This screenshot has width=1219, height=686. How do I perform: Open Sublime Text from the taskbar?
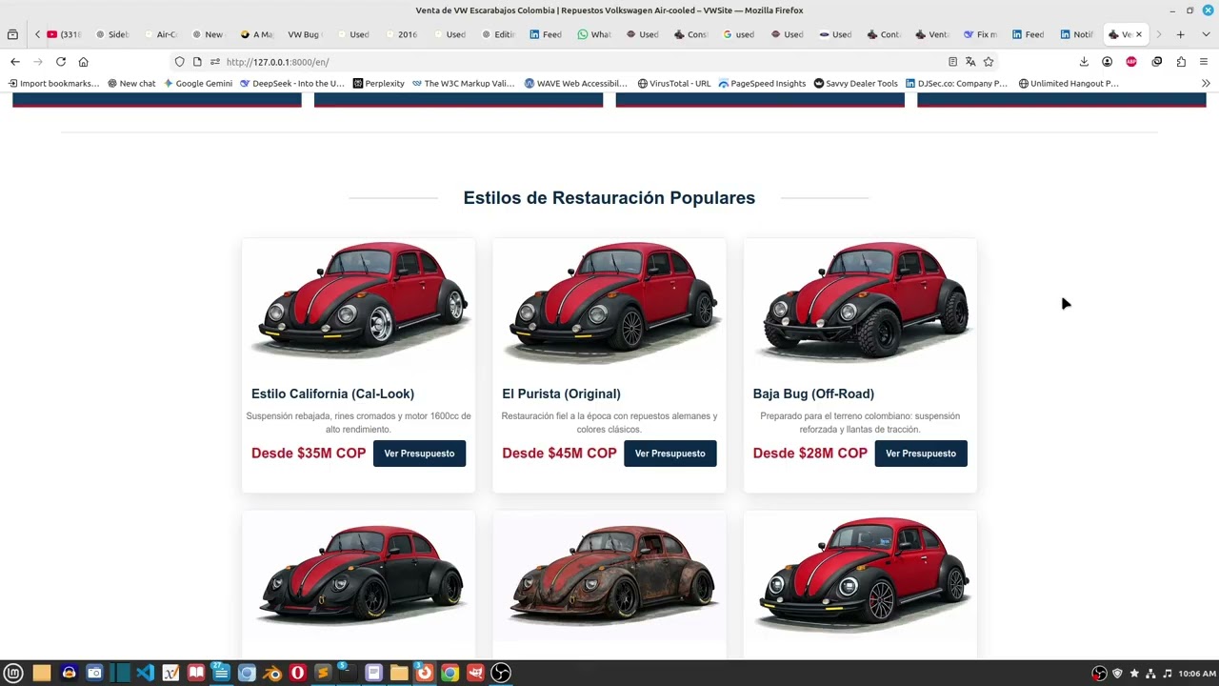[323, 674]
